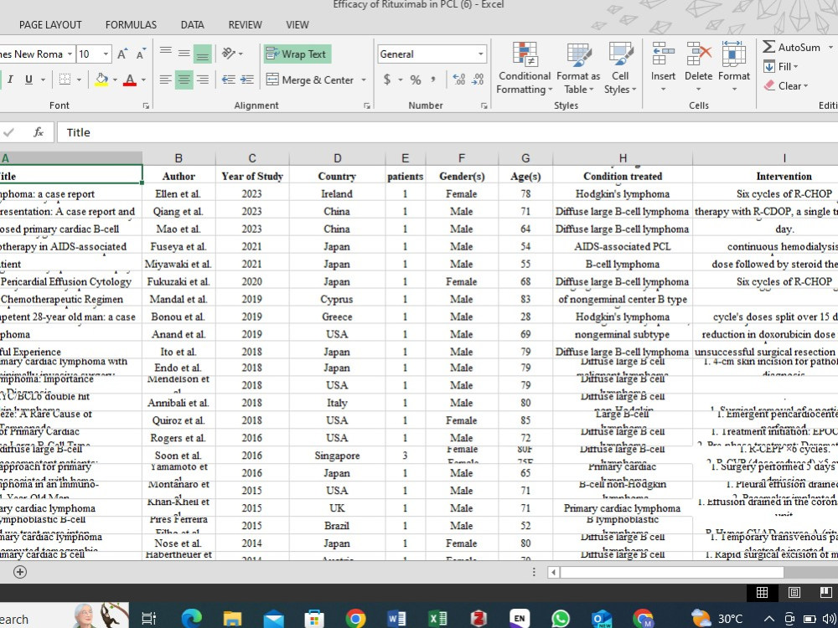Click the Clear button

(x=786, y=86)
